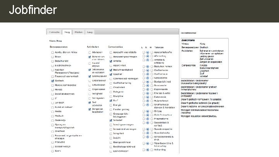Check the Aarde, dier en milieu sector
The height and width of the screenshot is (157, 279).
tap(52, 52)
